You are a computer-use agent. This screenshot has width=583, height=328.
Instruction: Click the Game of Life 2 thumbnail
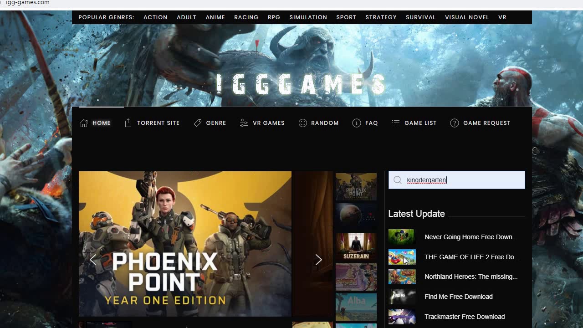(402, 257)
